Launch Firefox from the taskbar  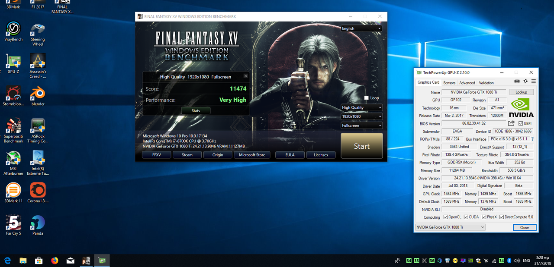coord(55,261)
